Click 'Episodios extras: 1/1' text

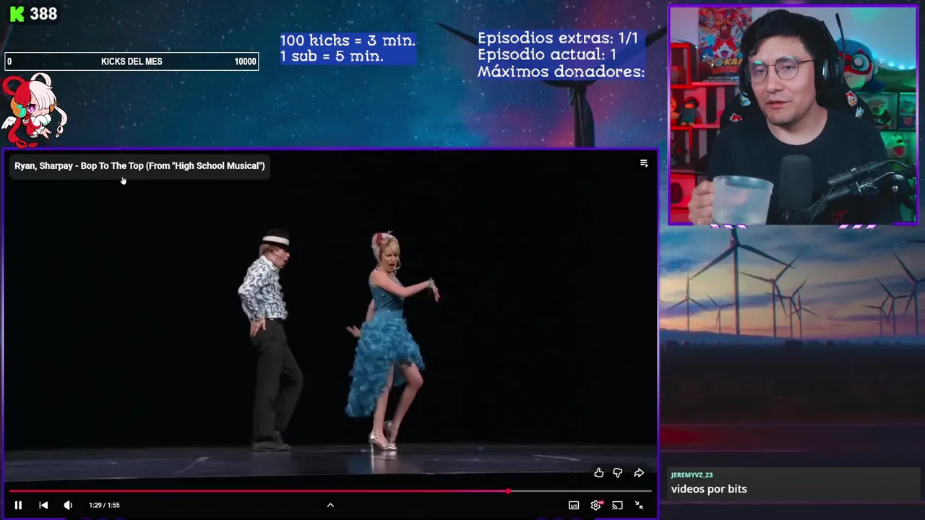tap(558, 38)
